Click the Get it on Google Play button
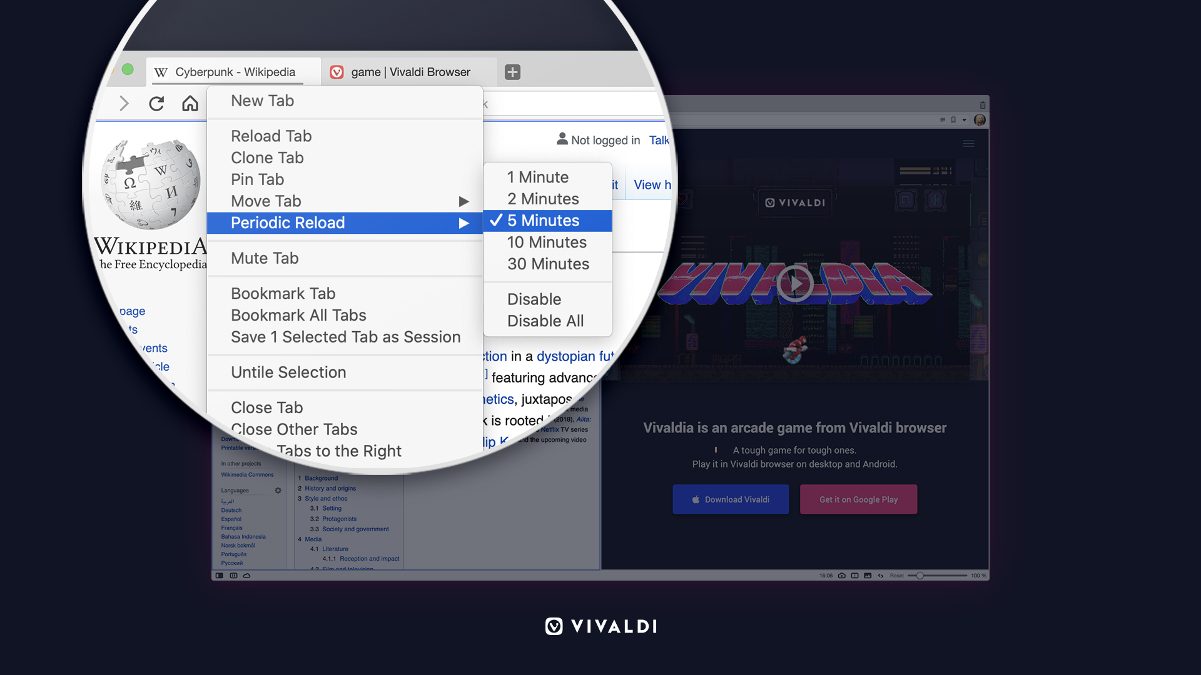 [x=858, y=499]
